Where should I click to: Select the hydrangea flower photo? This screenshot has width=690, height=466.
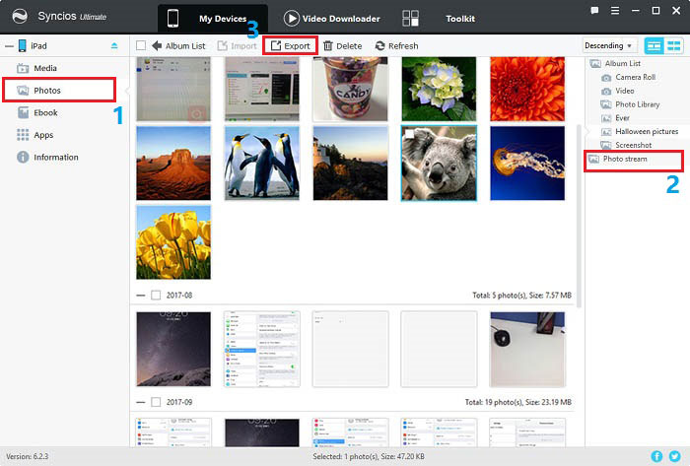pos(439,89)
